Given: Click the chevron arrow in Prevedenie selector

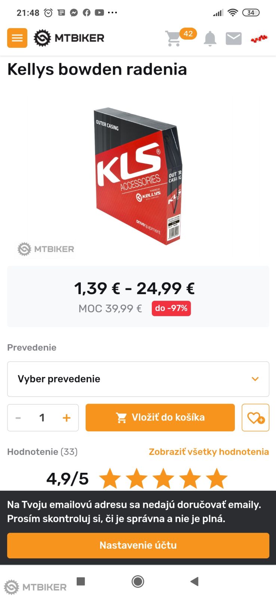Looking at the screenshot, I should pos(255,379).
